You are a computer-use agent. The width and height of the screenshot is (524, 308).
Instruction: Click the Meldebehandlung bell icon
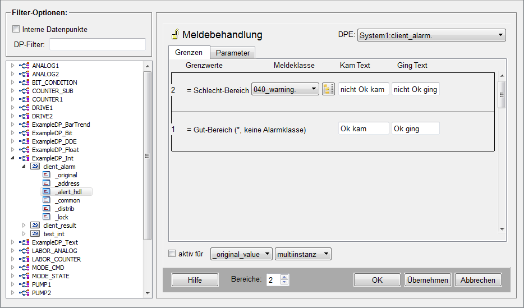174,35
